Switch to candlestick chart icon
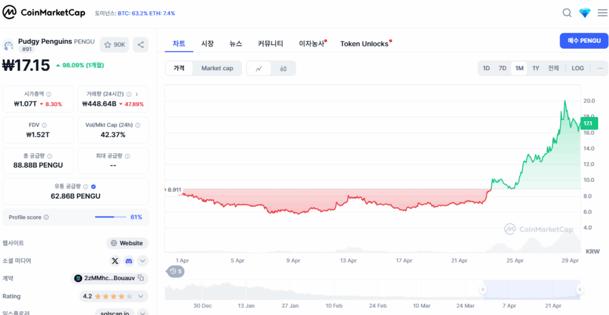Viewport: 609px width, 315px height. (284, 69)
